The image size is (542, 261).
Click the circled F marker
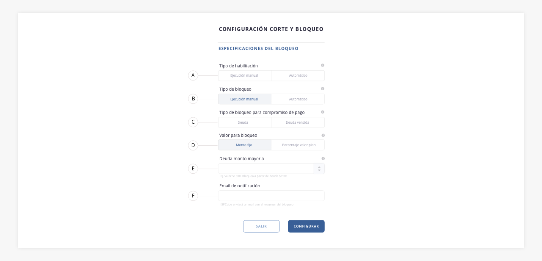[x=193, y=196]
